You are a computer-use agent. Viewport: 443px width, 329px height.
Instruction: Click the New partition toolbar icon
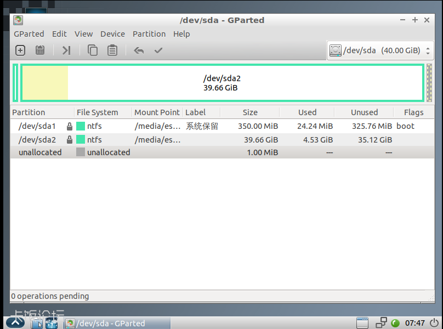(20, 50)
